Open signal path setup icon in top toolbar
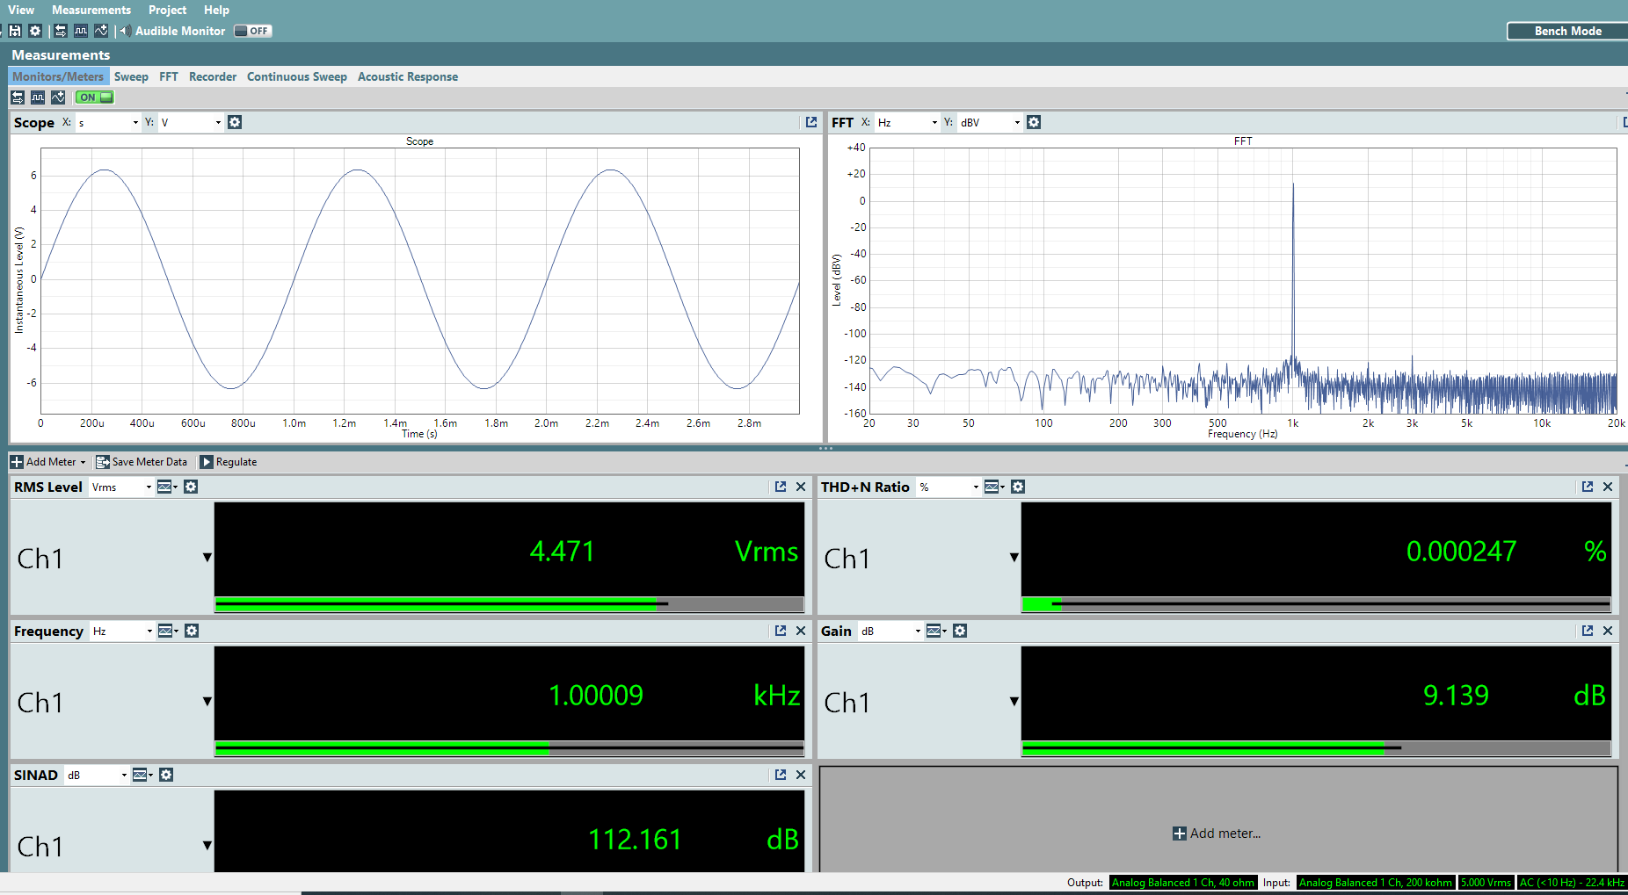Image resolution: width=1628 pixels, height=895 pixels. (x=60, y=31)
